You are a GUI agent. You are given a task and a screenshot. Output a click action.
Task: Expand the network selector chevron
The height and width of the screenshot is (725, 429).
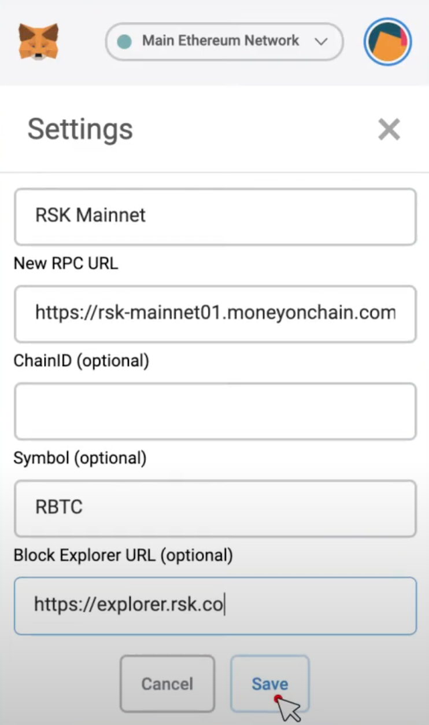[321, 42]
